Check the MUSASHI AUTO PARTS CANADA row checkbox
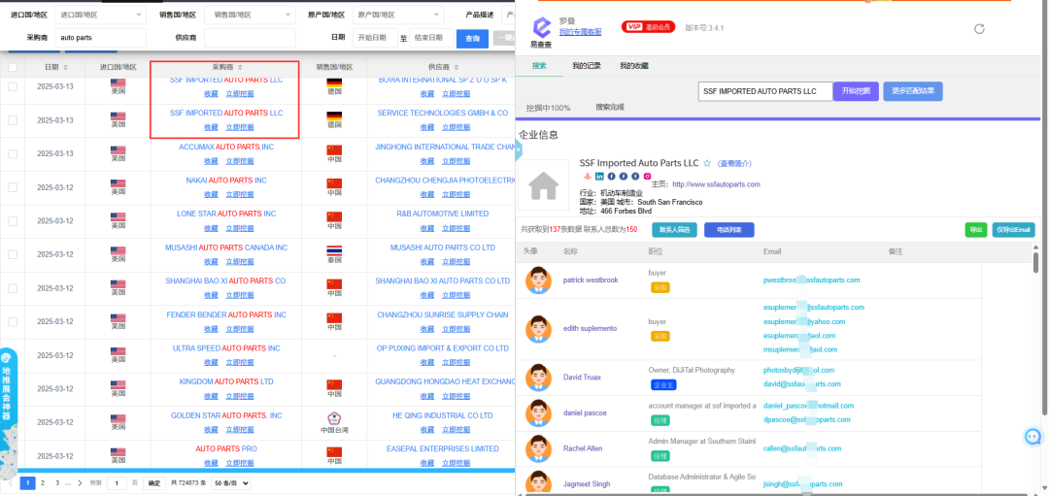This screenshot has width=1049, height=496. click(x=13, y=254)
